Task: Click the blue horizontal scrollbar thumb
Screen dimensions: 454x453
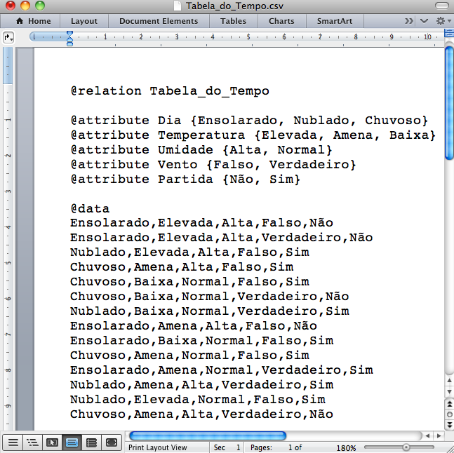Action: [x=208, y=435]
